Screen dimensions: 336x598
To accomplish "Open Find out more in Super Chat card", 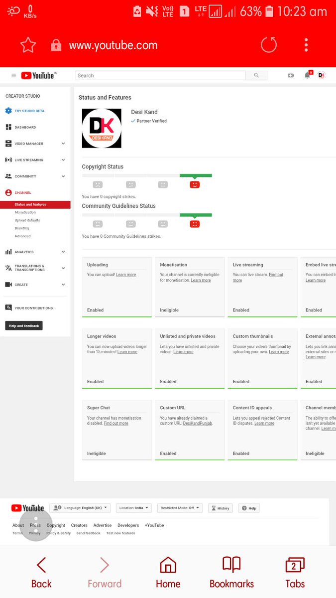I will (116, 423).
